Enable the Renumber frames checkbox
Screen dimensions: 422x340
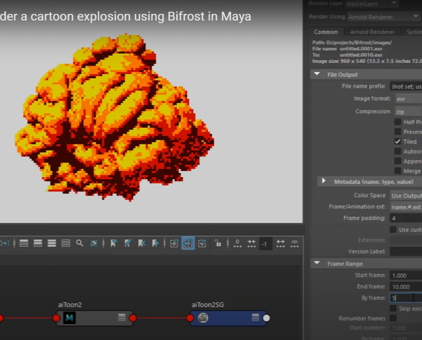tap(393, 318)
